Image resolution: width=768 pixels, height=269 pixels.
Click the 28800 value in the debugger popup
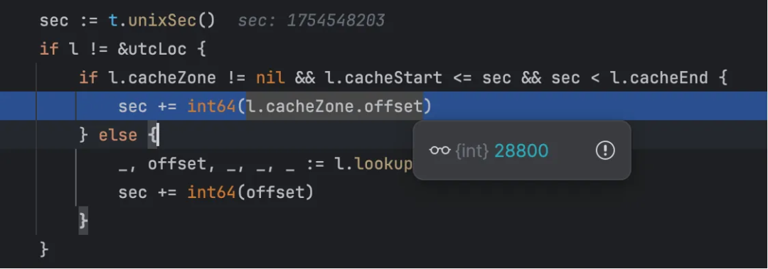(521, 150)
